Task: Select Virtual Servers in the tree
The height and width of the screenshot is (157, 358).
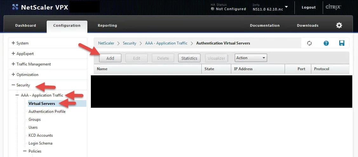Action: 42,104
